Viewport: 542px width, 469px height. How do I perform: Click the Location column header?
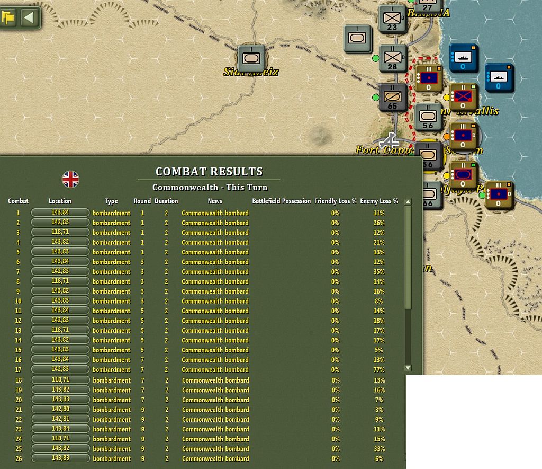(60, 201)
